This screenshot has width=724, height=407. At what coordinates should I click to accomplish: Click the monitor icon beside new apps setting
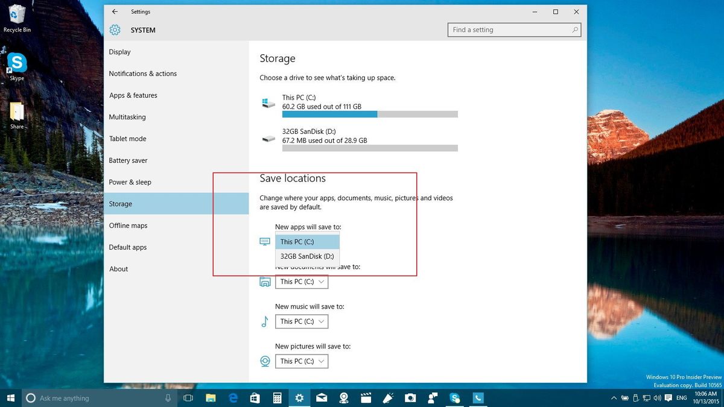pos(264,241)
